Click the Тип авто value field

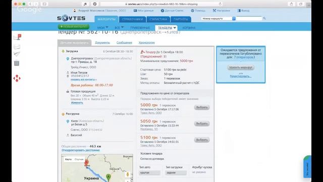149,173
